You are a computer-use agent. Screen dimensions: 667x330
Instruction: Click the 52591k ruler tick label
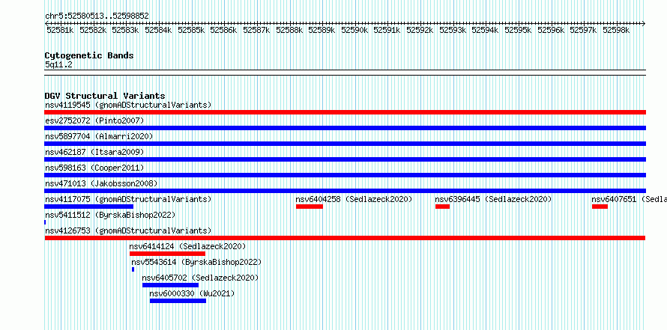click(387, 30)
